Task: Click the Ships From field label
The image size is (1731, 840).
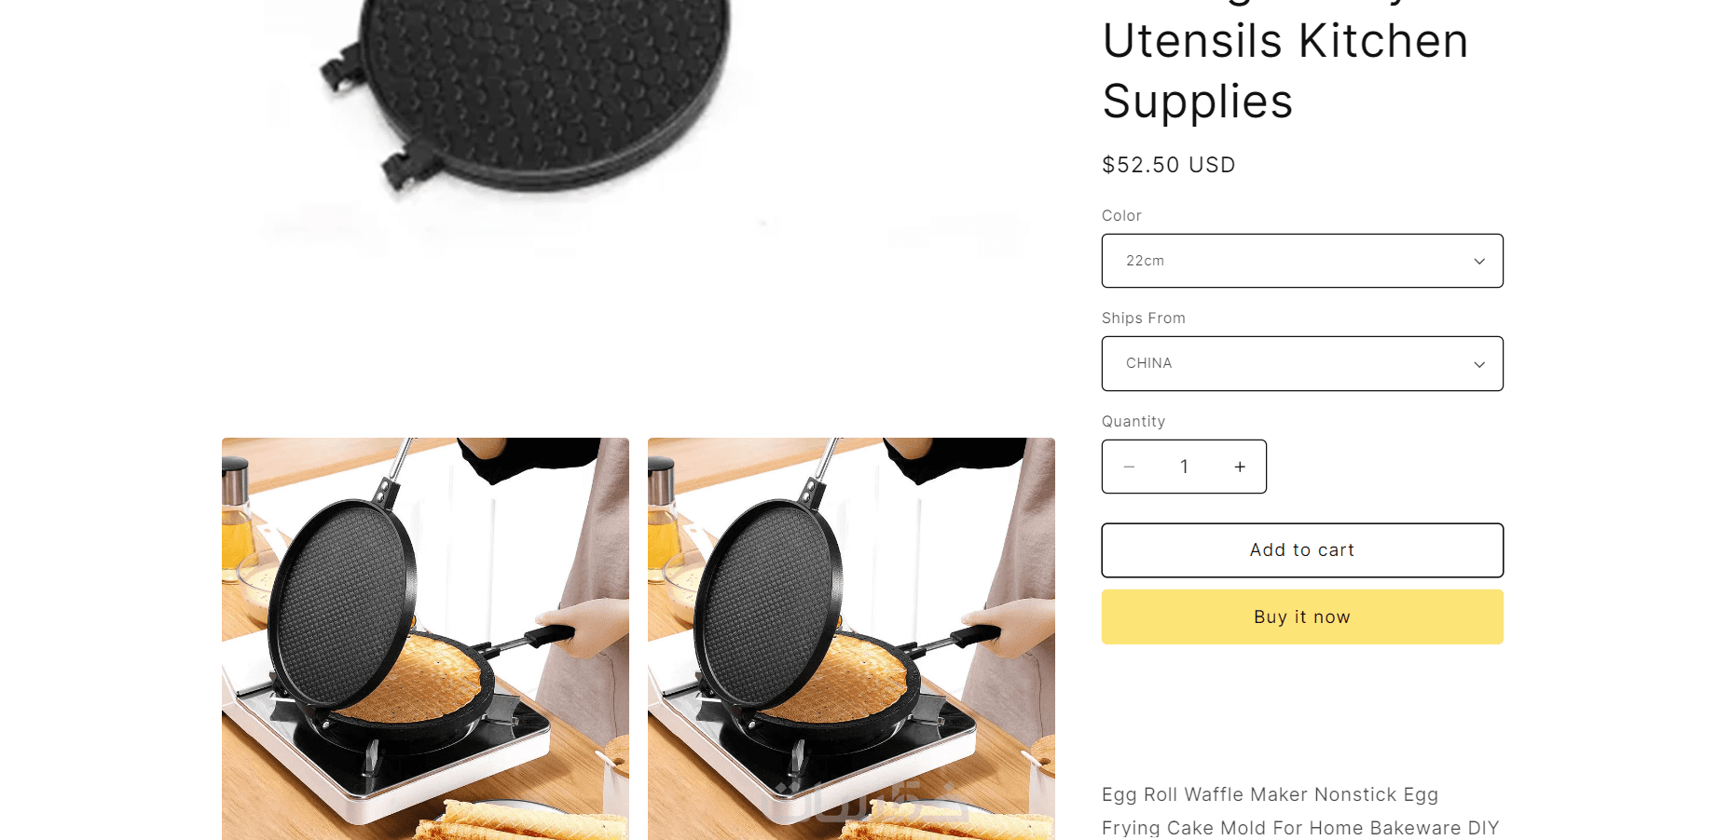Action: pos(1144,318)
